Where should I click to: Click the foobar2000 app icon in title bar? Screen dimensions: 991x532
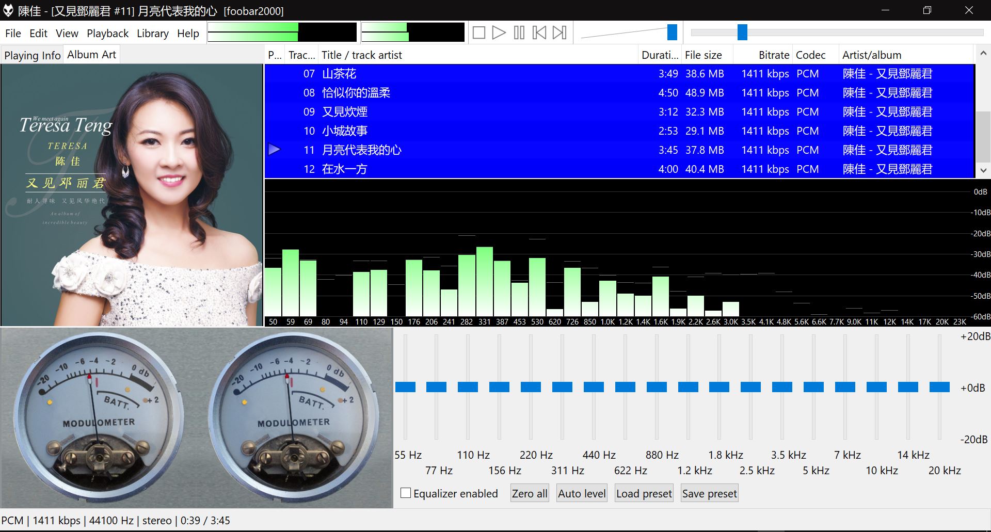click(8, 10)
